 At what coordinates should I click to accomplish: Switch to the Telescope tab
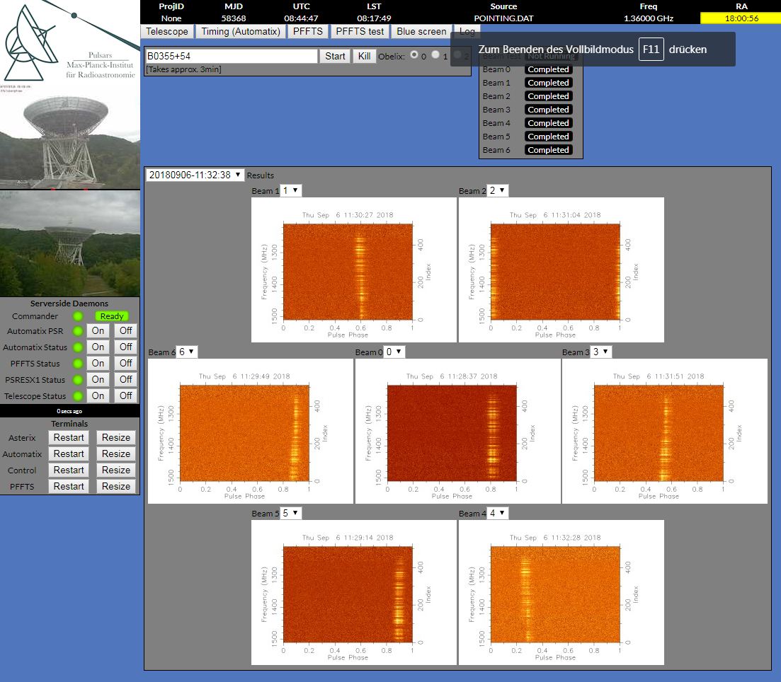point(167,31)
